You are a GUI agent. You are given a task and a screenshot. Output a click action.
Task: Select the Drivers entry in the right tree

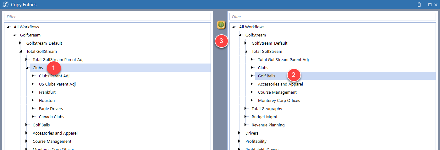tap(252, 133)
